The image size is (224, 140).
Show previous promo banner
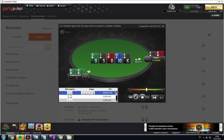pos(145,127)
